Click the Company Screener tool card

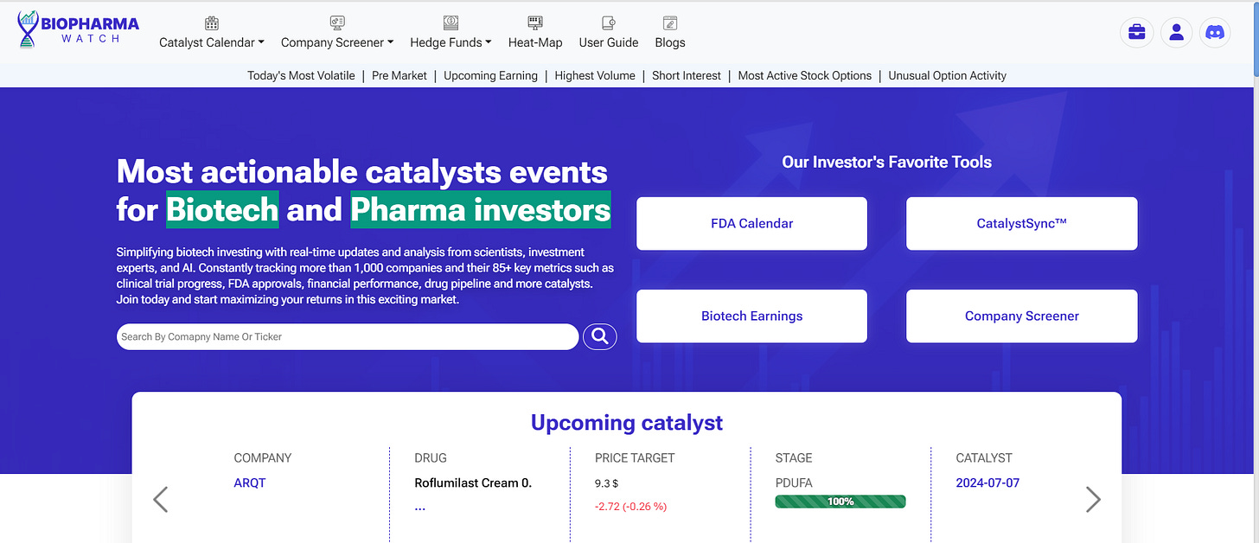[1022, 316]
